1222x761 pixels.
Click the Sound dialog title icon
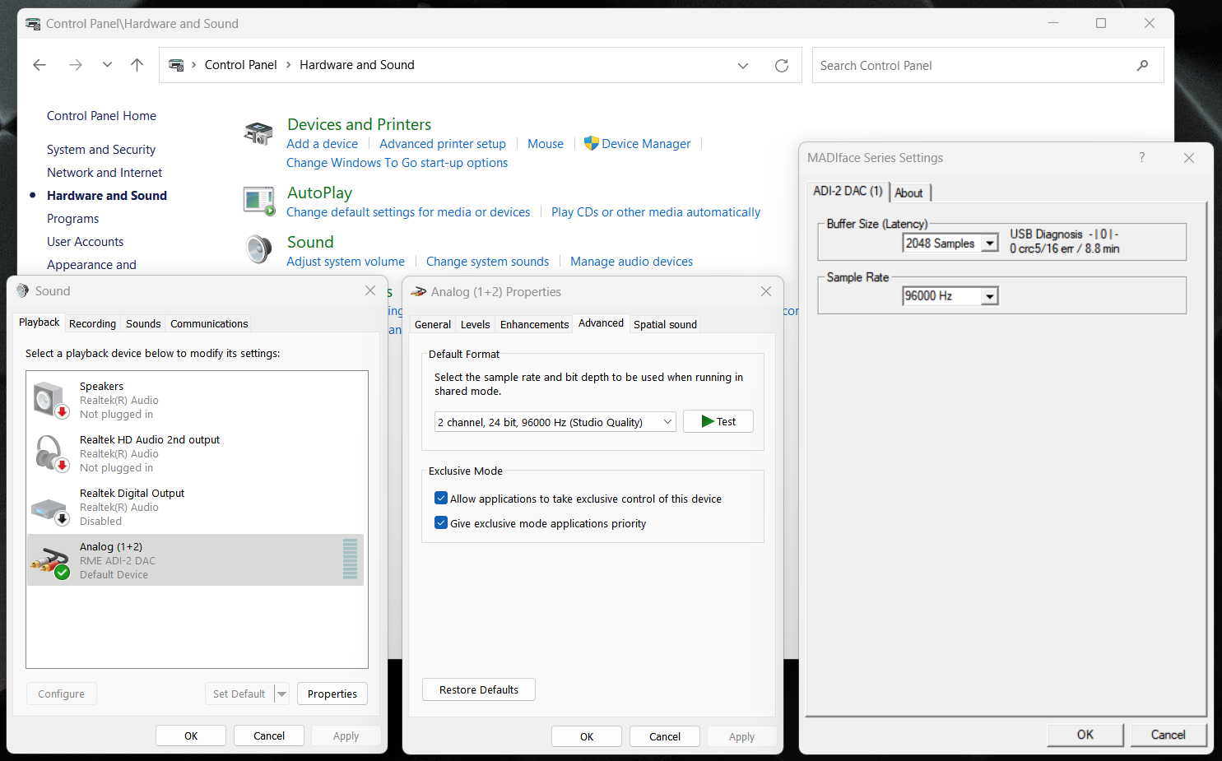(x=22, y=291)
